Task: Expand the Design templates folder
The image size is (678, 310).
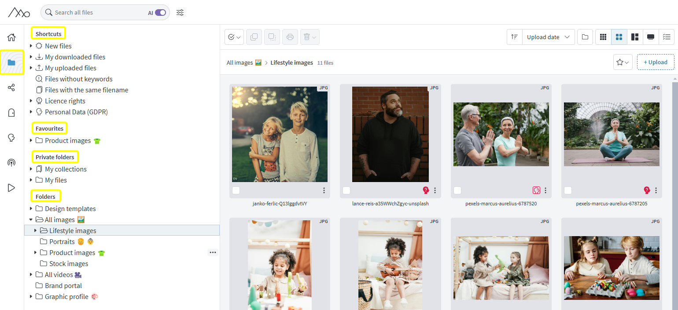Action: pos(31,208)
